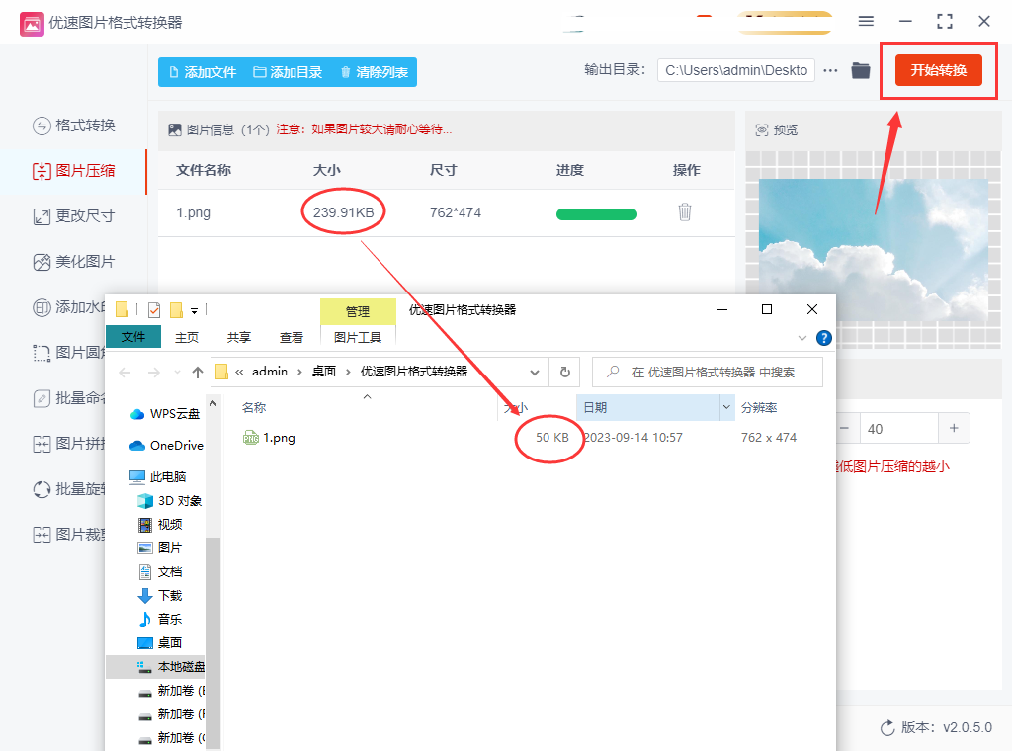1012x751 pixels.
Task: Click the version refresh icon
Action: click(x=887, y=727)
